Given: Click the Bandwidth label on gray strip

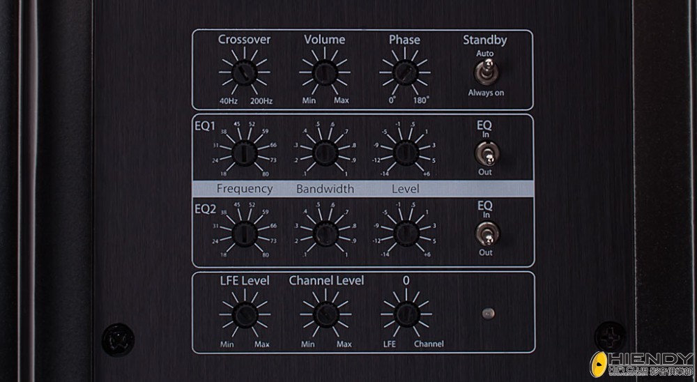Looking at the screenshot, I should pos(325,189).
